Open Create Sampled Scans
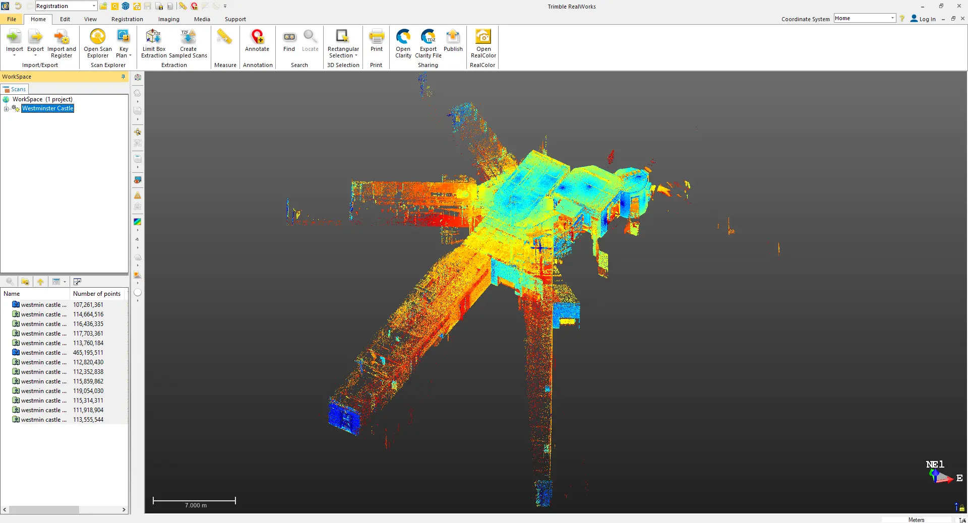Viewport: 968px width, 523px height. click(188, 43)
